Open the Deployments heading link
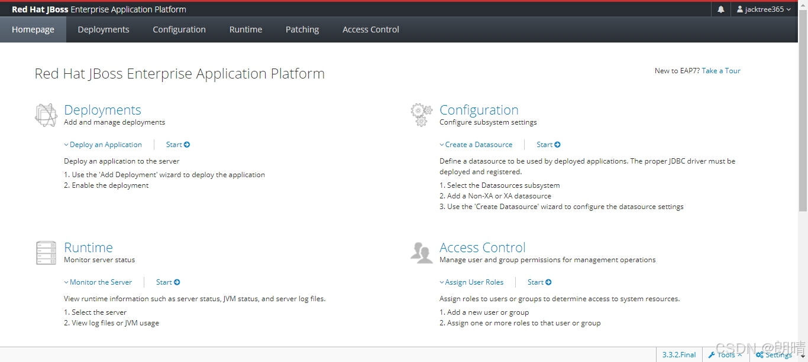Image resolution: width=808 pixels, height=362 pixels. pos(102,110)
